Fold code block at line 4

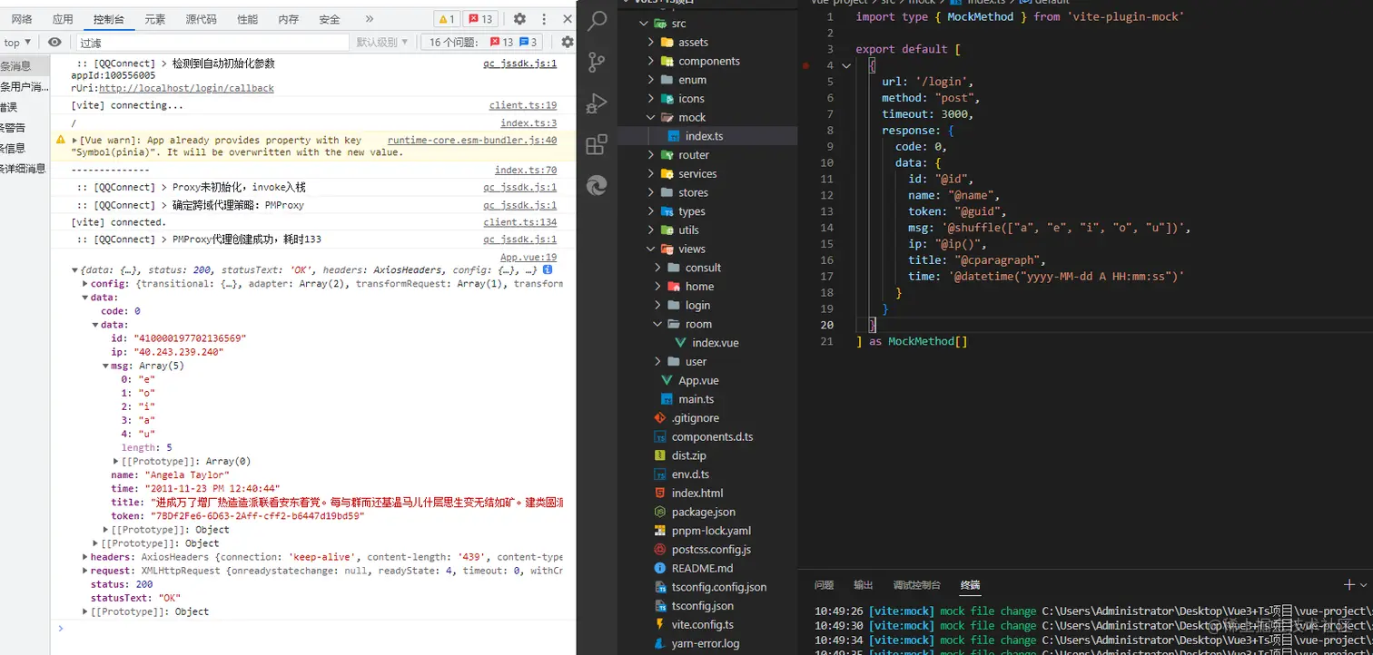[846, 65]
